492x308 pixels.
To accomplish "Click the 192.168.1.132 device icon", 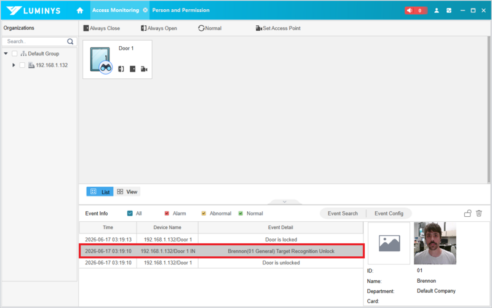I will coord(31,65).
